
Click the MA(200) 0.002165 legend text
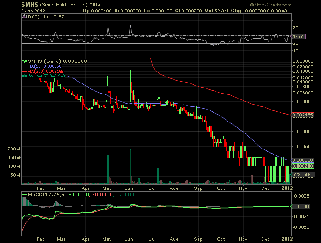[45, 71]
